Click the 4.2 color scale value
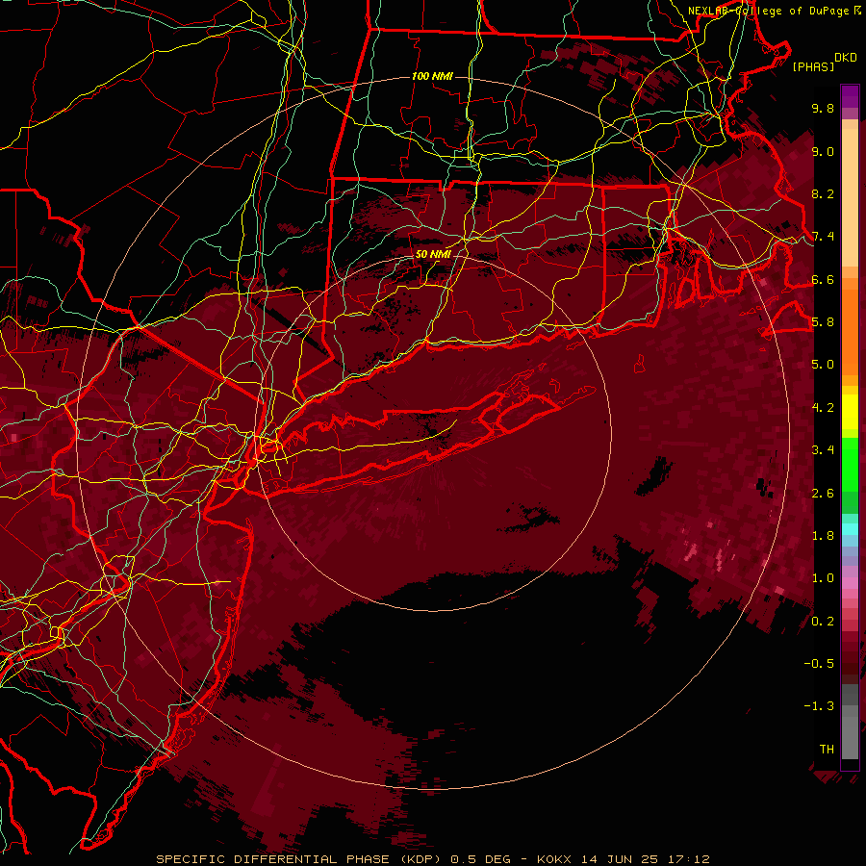866x866 pixels. point(823,408)
